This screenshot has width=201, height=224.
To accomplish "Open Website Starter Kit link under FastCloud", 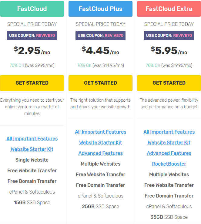I will tap(32, 149).
